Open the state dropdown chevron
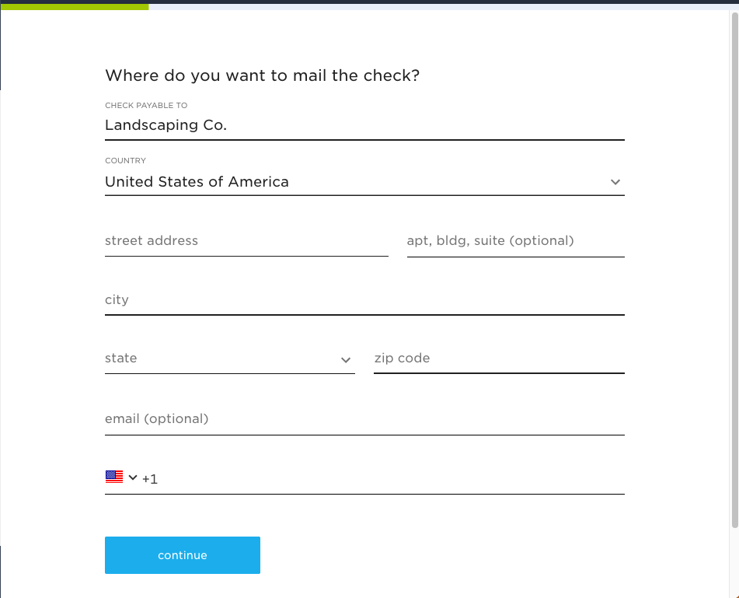The image size is (739, 598). coord(346,360)
